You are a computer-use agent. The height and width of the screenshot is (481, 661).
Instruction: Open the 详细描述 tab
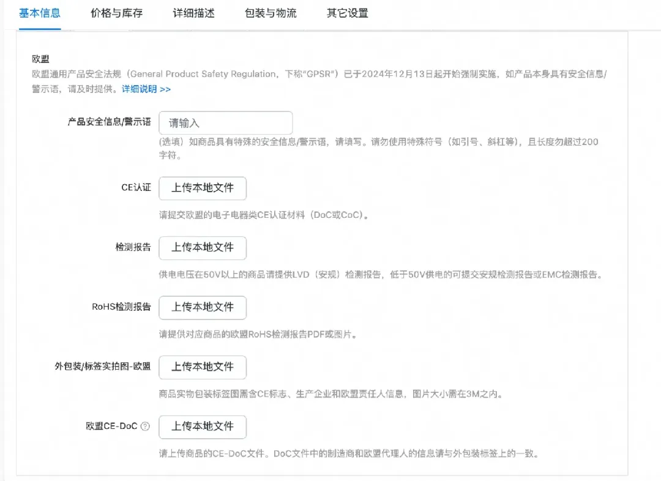pos(194,13)
